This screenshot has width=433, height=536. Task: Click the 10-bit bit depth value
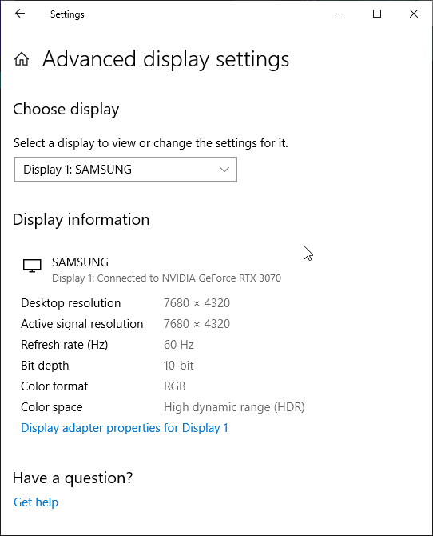pos(179,366)
